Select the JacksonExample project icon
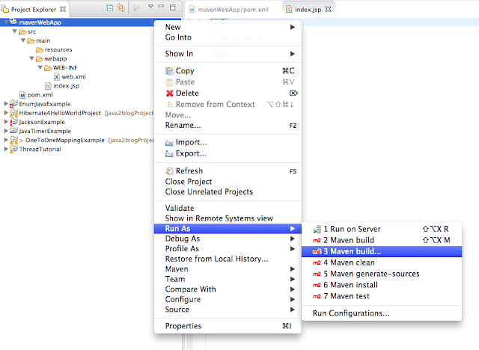479x350 pixels. click(13, 122)
